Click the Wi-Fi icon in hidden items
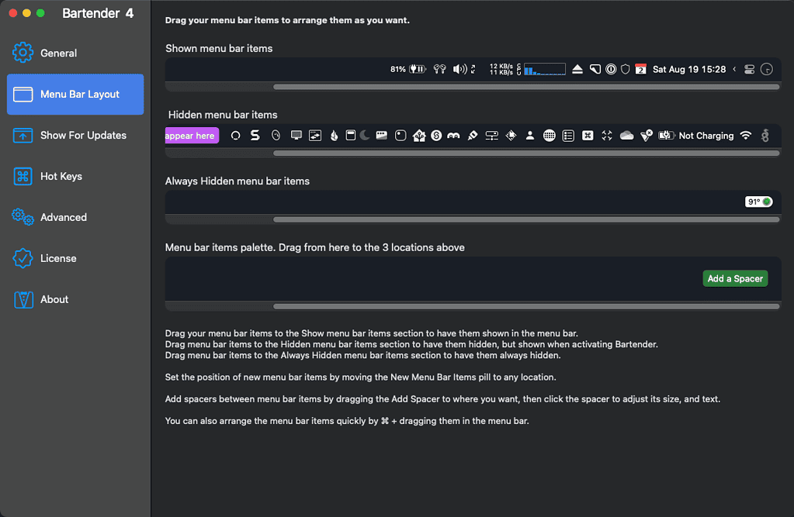Image resolution: width=794 pixels, height=517 pixels. click(x=745, y=135)
